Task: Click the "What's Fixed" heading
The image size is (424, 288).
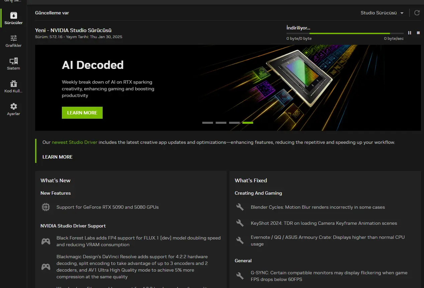Action: pos(251,180)
